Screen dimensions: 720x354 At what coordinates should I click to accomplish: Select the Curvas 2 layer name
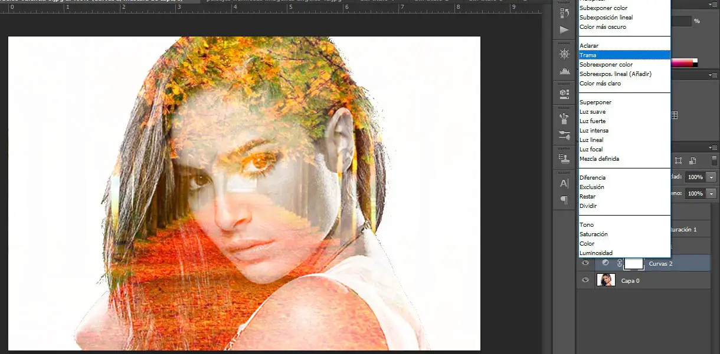(661, 263)
